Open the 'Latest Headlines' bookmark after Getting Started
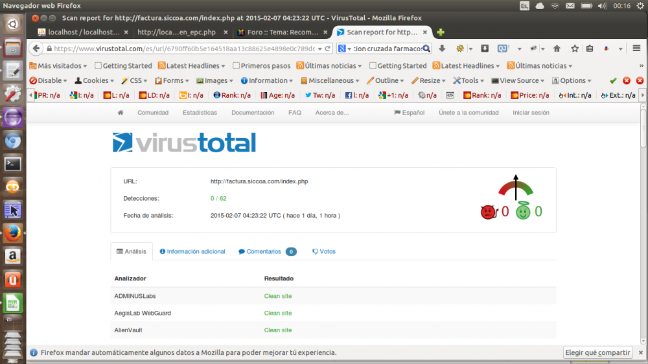Viewport: 648px width, 364px height. pyautogui.click(x=192, y=65)
